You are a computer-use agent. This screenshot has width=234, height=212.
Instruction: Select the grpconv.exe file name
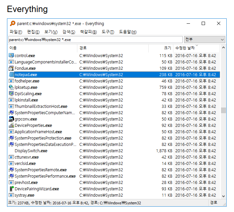click(26, 119)
